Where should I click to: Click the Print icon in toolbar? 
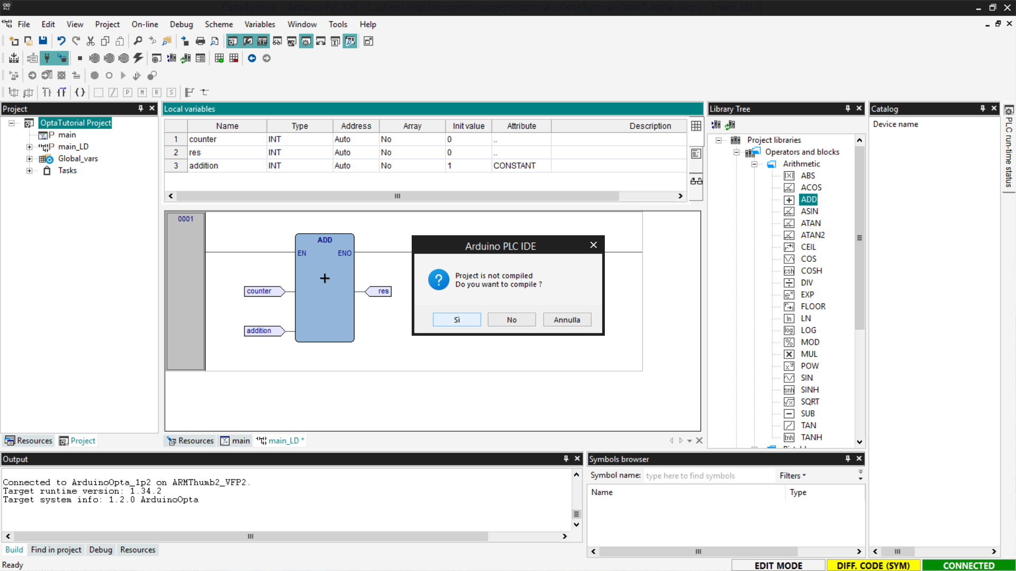(x=200, y=41)
